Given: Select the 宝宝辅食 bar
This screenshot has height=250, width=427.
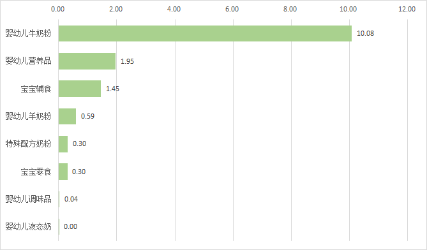Looking at the screenshot, I should pos(80,89).
